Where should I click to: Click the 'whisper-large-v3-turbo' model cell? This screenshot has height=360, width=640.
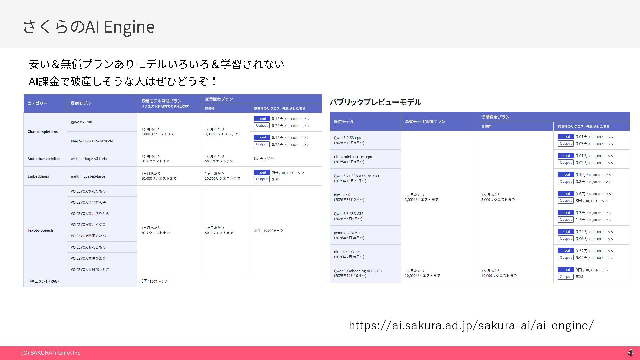pos(102,159)
